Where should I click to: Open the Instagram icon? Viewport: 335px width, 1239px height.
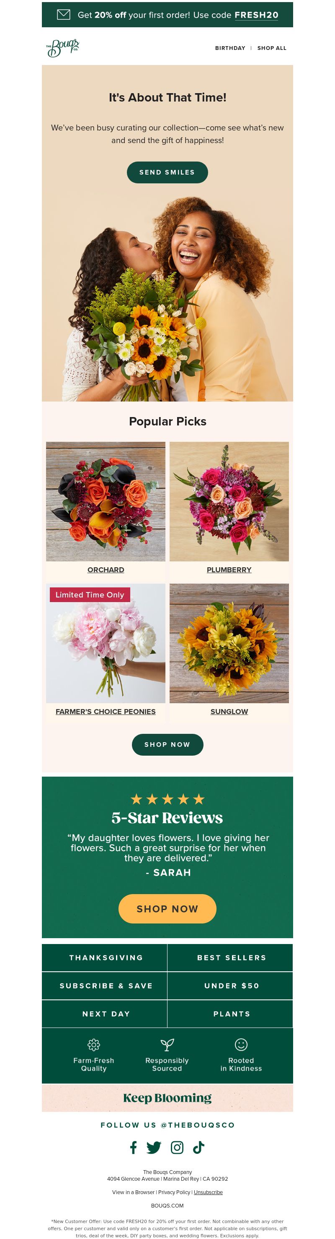177,1147
